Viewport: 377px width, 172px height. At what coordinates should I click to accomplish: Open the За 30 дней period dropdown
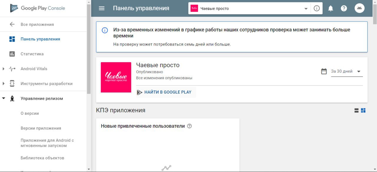pyautogui.click(x=347, y=71)
